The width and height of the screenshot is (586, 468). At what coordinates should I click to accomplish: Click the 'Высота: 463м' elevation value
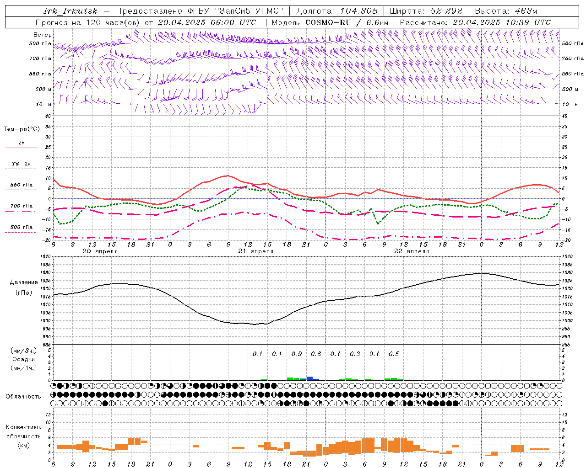pyautogui.click(x=506, y=11)
